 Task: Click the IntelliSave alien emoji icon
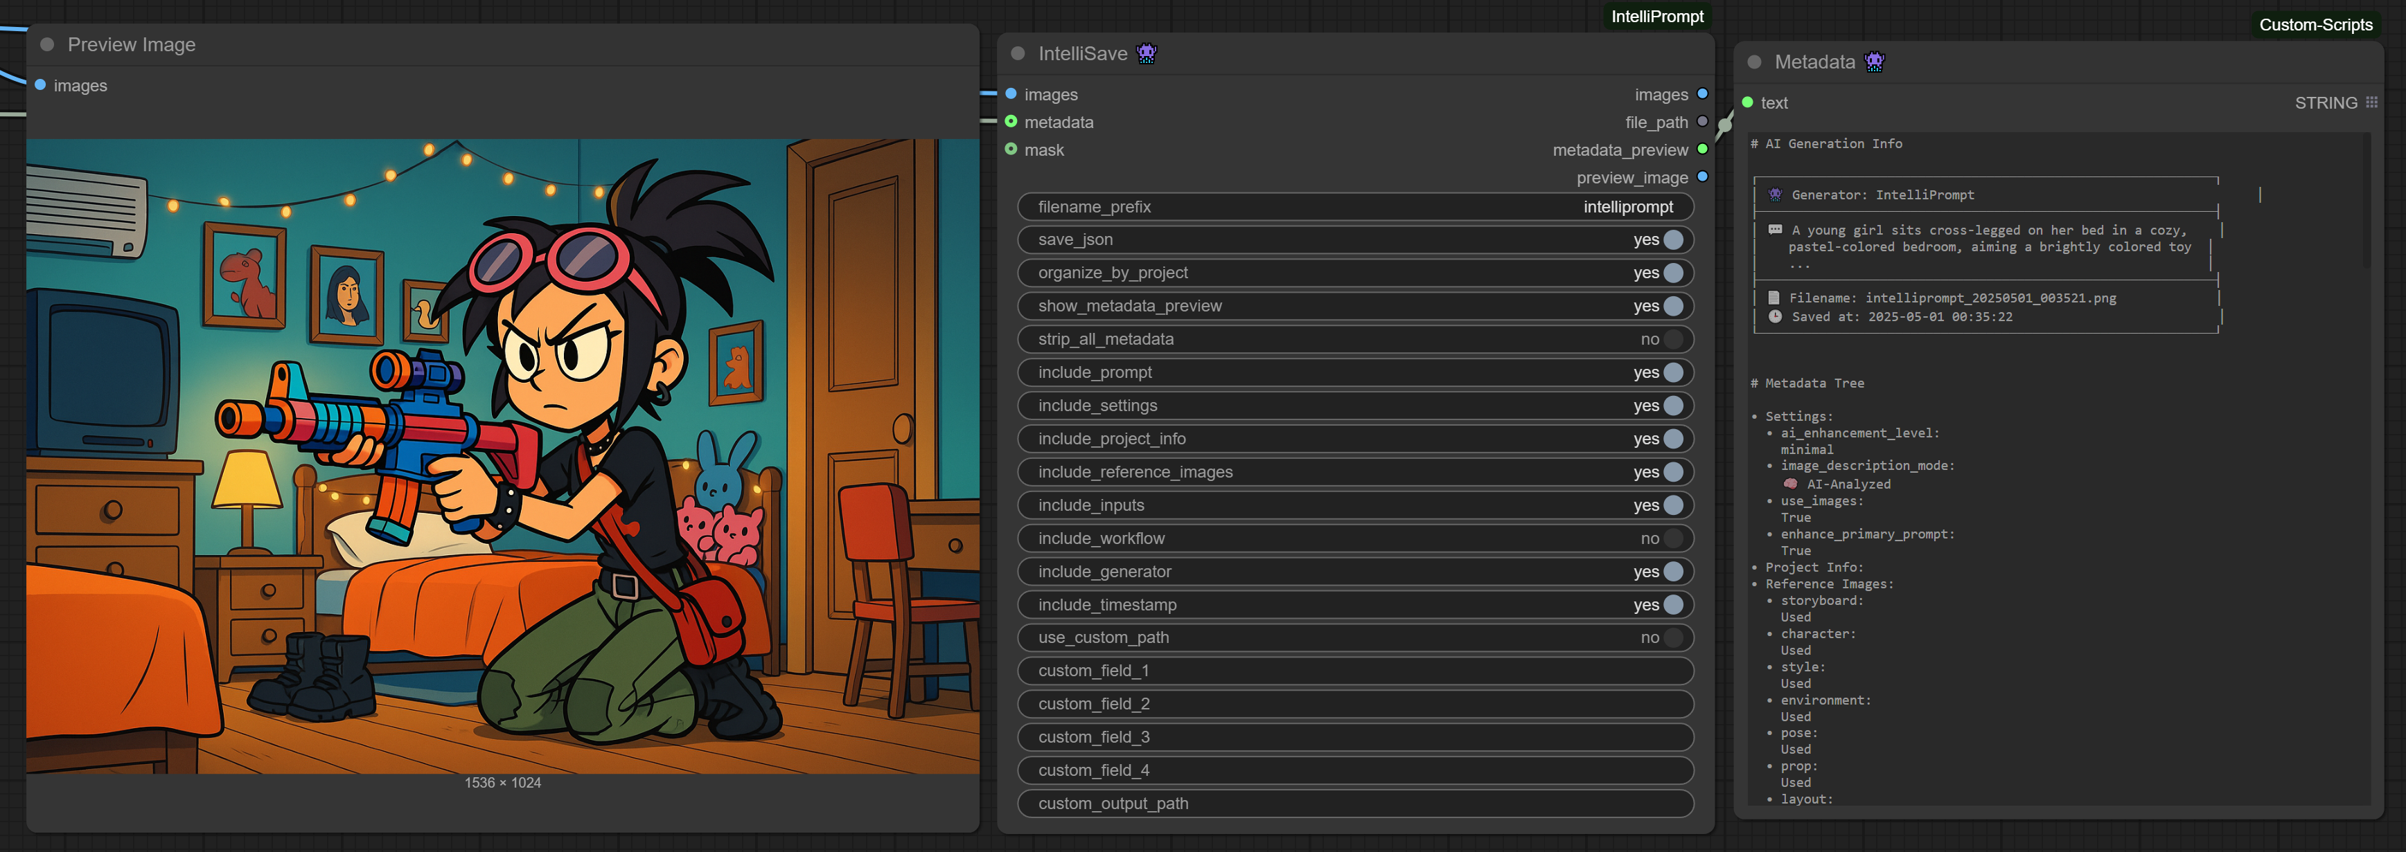point(1147,53)
